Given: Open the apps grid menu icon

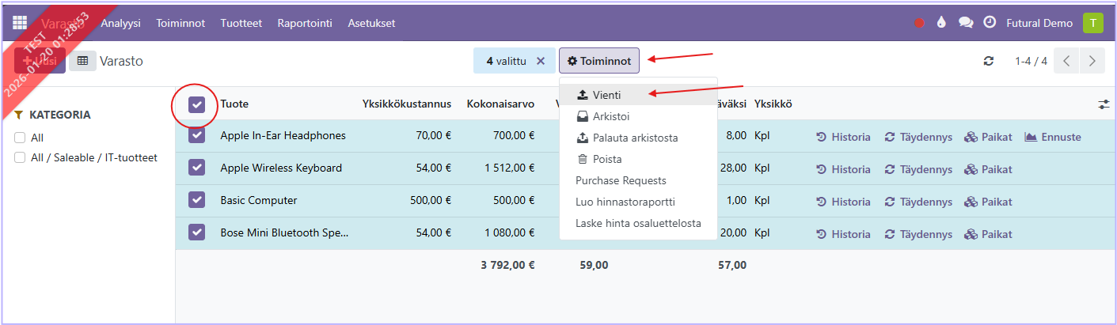Looking at the screenshot, I should (19, 23).
